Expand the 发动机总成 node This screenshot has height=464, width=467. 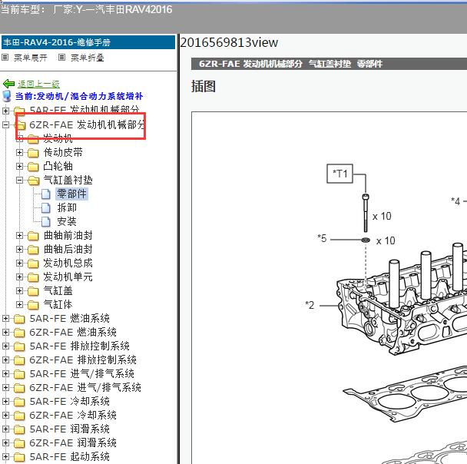(x=19, y=263)
